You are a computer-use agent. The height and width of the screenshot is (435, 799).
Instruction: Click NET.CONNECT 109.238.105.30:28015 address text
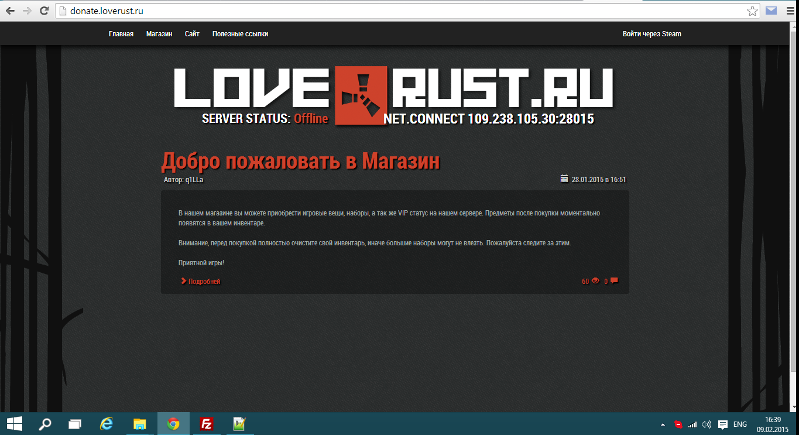point(489,119)
